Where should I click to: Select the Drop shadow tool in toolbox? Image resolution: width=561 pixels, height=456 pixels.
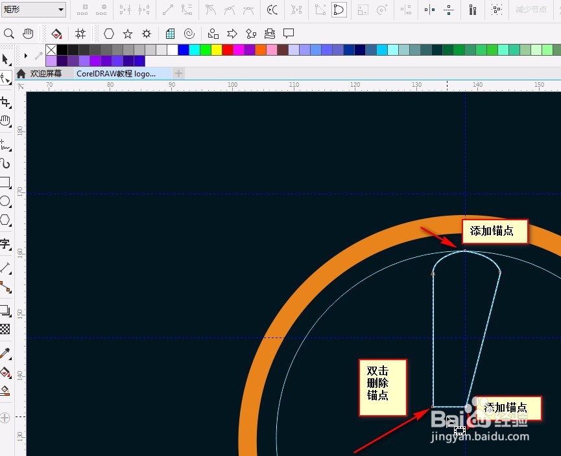(x=6, y=310)
